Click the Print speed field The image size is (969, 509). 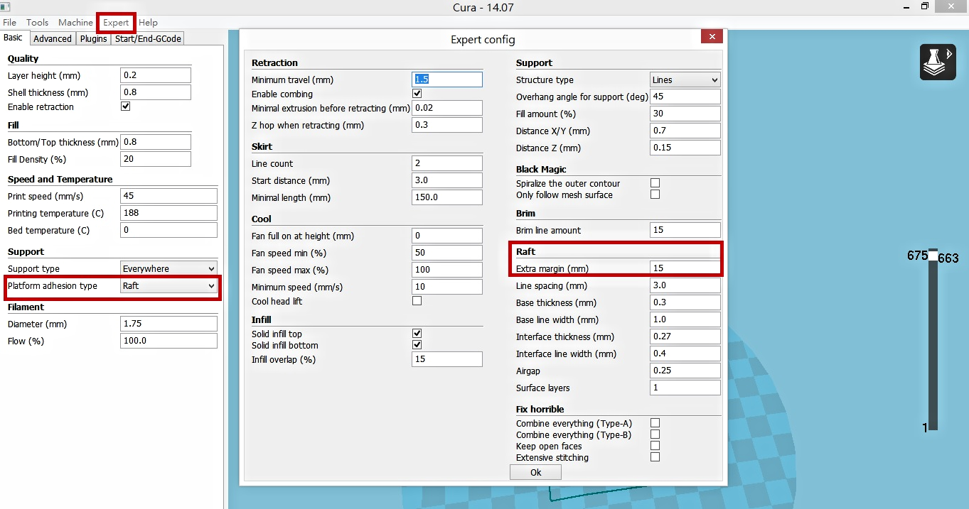(x=168, y=196)
